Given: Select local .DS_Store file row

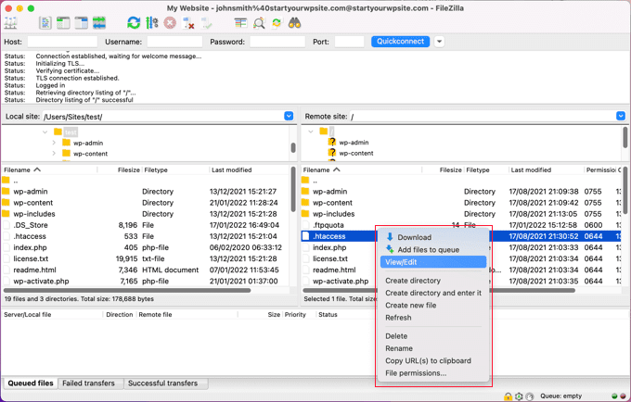Looking at the screenshot, I should tap(145, 225).
